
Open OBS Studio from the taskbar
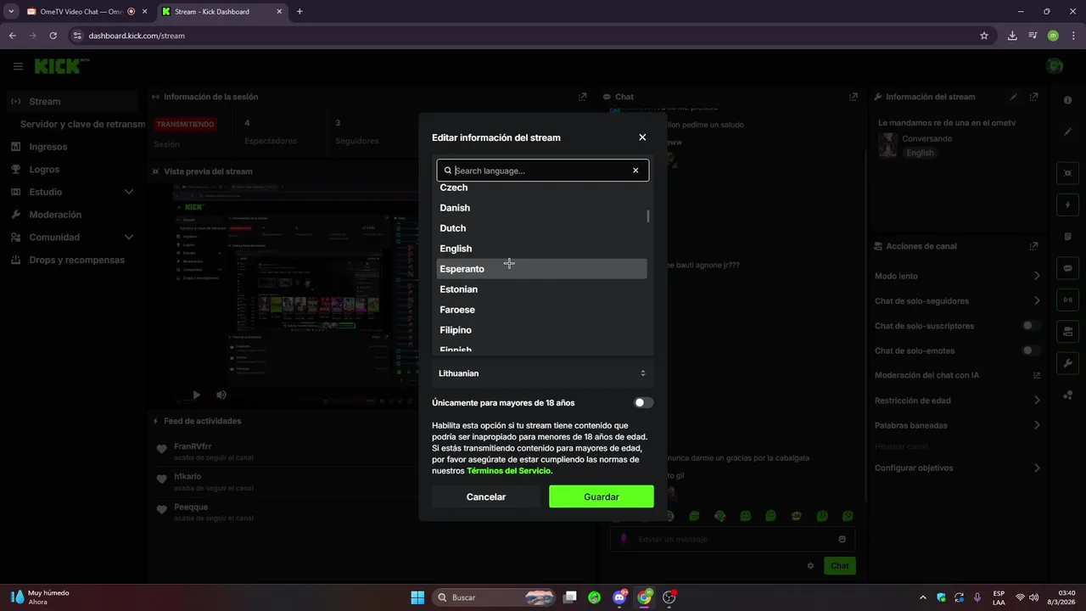(669, 597)
